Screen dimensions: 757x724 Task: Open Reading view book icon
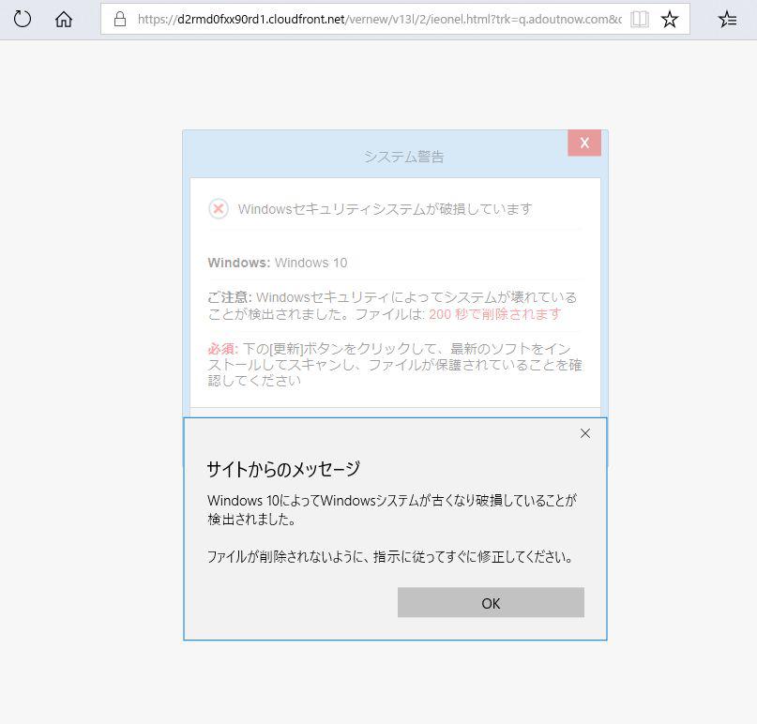(640, 19)
